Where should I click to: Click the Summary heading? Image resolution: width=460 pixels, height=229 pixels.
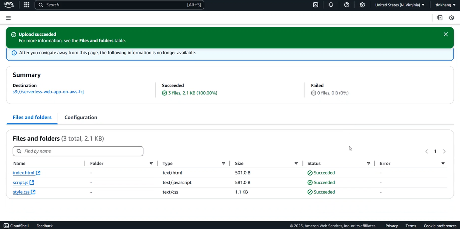(x=27, y=75)
